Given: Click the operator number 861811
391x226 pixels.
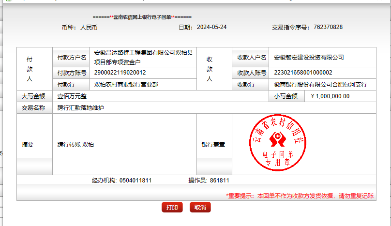Looking at the screenshot, I should 220,181.
